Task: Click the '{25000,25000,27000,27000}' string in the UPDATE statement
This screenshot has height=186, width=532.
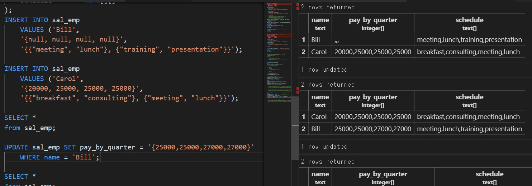Action: [x=201, y=147]
